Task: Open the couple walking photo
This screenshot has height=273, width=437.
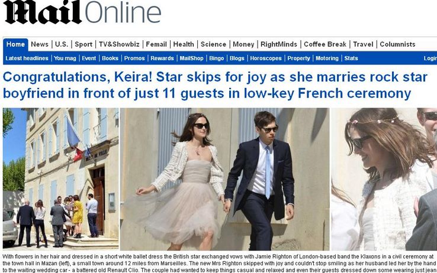Action: [225, 179]
